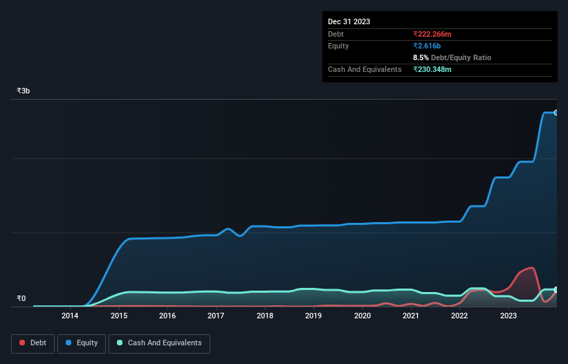Toggle Cash And Equivalents legend button

pos(159,343)
